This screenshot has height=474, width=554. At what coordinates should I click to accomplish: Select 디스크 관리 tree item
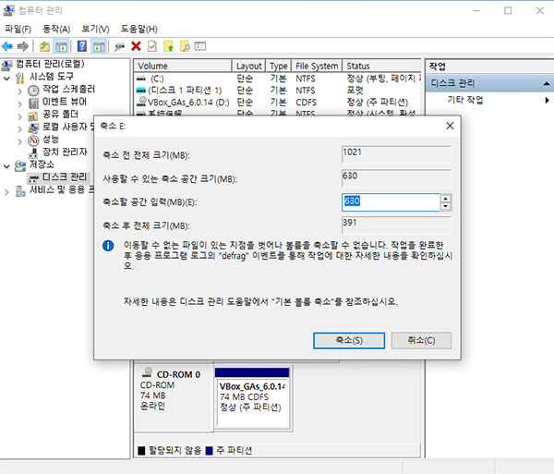pyautogui.click(x=65, y=177)
